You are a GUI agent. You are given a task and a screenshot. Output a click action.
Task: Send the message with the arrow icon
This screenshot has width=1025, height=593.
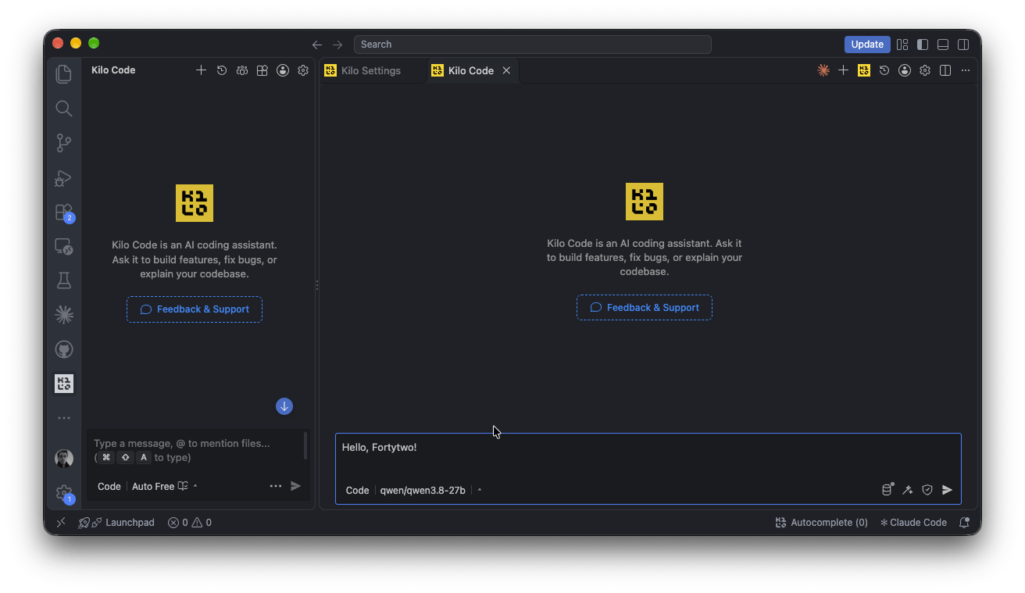(947, 490)
